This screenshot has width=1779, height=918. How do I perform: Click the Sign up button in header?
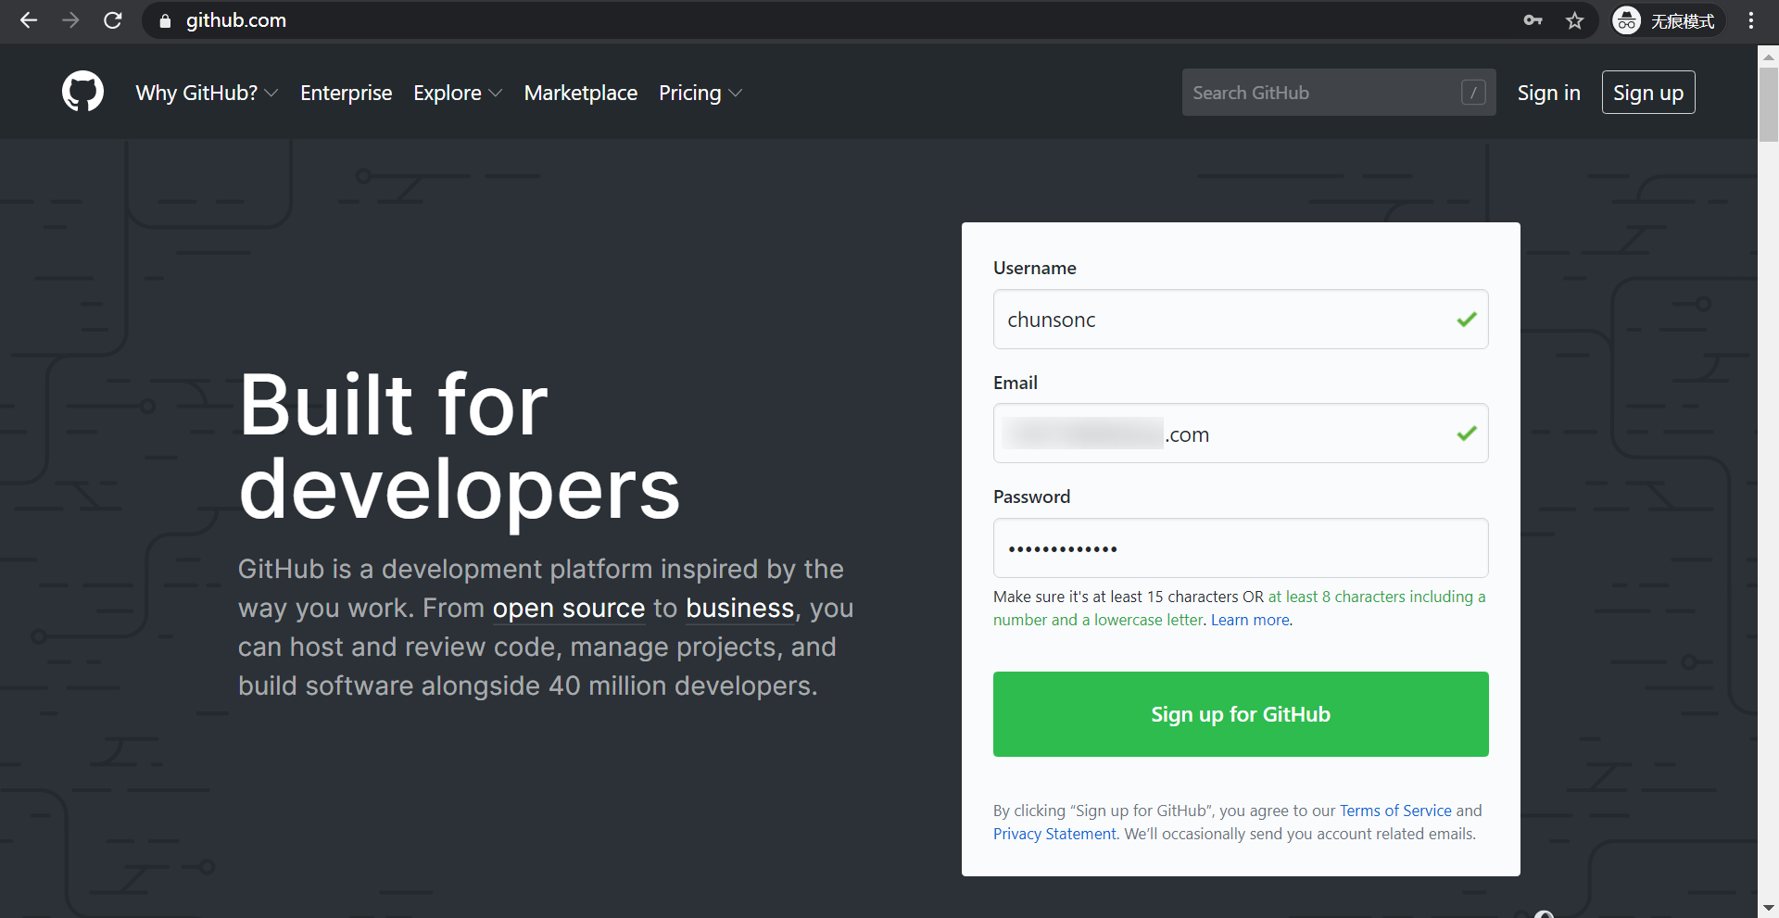tap(1647, 93)
